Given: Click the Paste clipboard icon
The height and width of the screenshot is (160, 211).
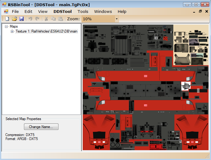Looking at the screenshot, I should pyautogui.click(x=60, y=19).
